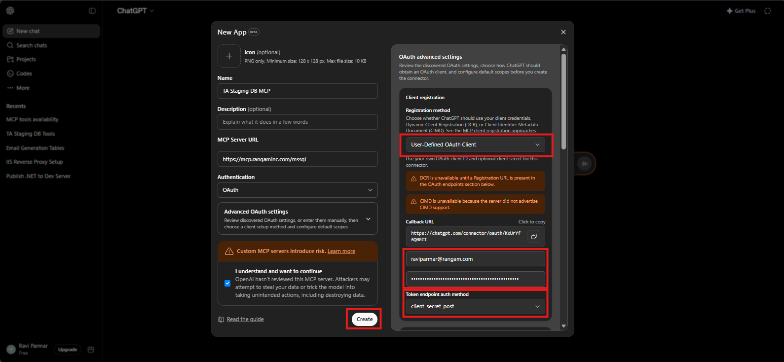Open the User-Defined OAuth Client dropdown

coord(475,145)
